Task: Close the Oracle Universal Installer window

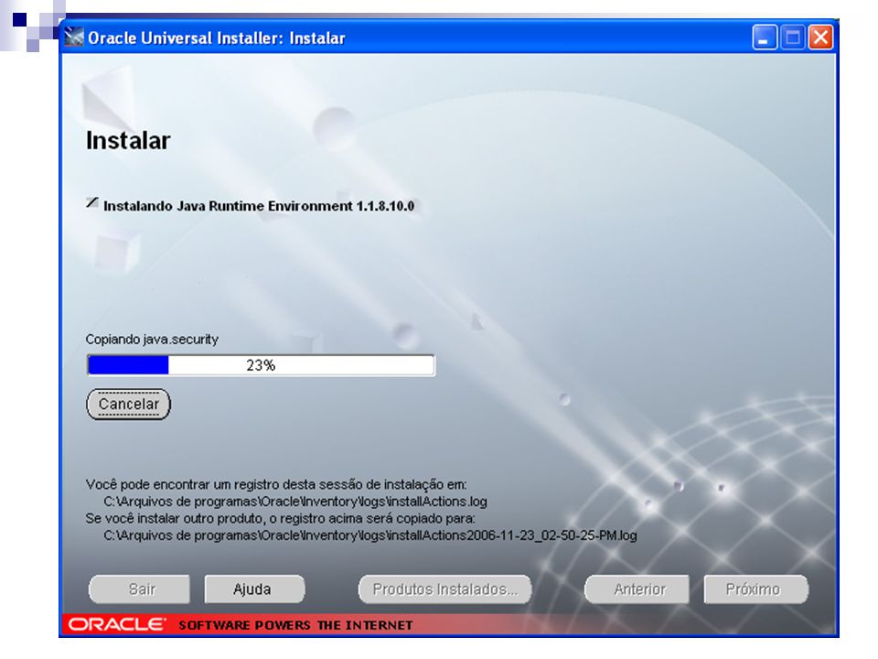Action: coord(820,38)
